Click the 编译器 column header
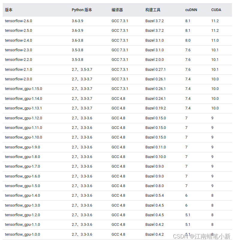The width and height of the screenshot is (235, 242). pyautogui.click(x=117, y=10)
